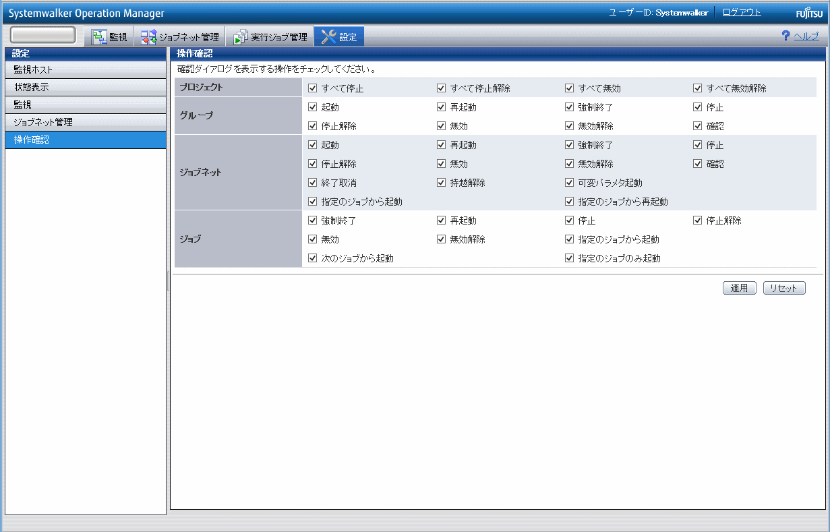The image size is (830, 532).
Task: Click the 適用 button
Action: pyautogui.click(x=740, y=288)
